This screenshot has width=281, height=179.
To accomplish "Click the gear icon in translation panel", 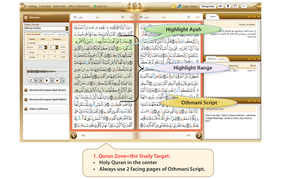I will pos(255,101).
